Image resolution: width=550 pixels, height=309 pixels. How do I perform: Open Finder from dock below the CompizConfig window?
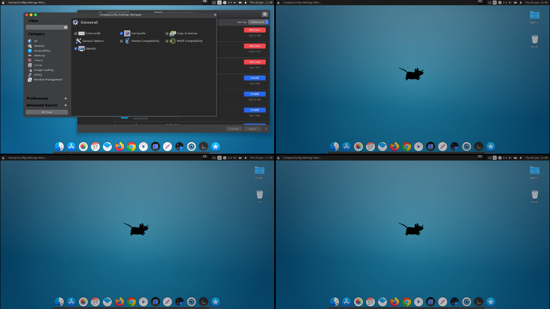tap(60, 146)
